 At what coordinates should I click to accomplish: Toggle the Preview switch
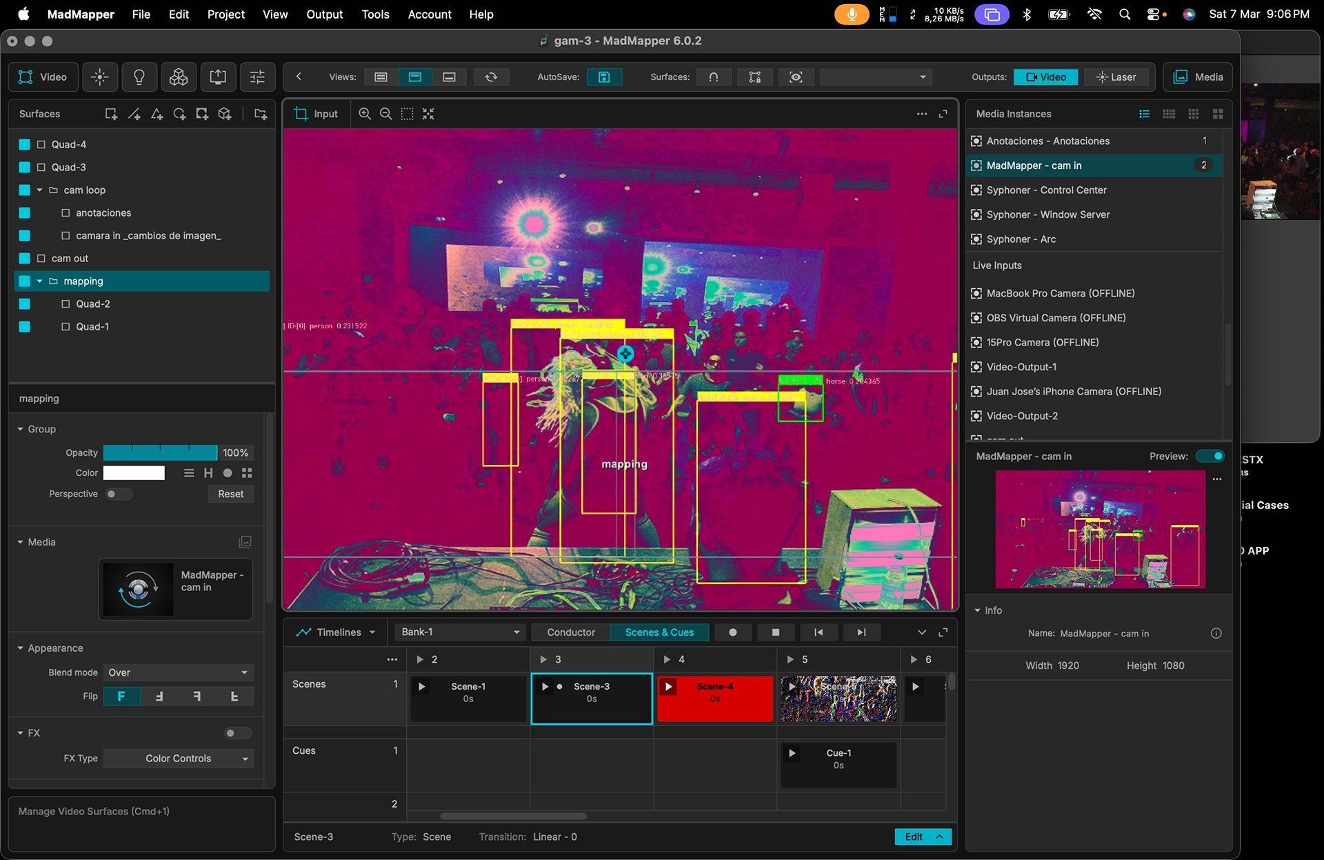[x=1210, y=456]
